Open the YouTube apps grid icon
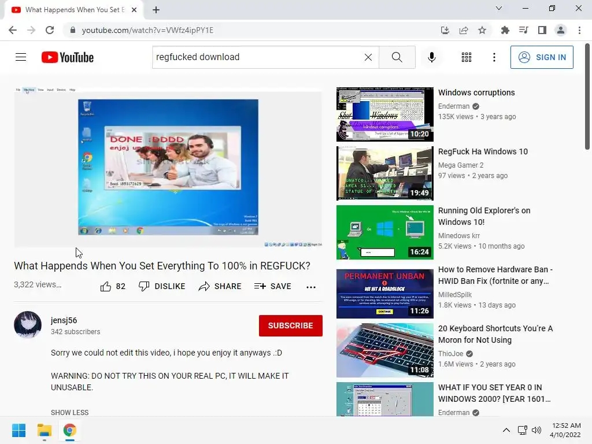The width and height of the screenshot is (592, 444). tap(467, 57)
